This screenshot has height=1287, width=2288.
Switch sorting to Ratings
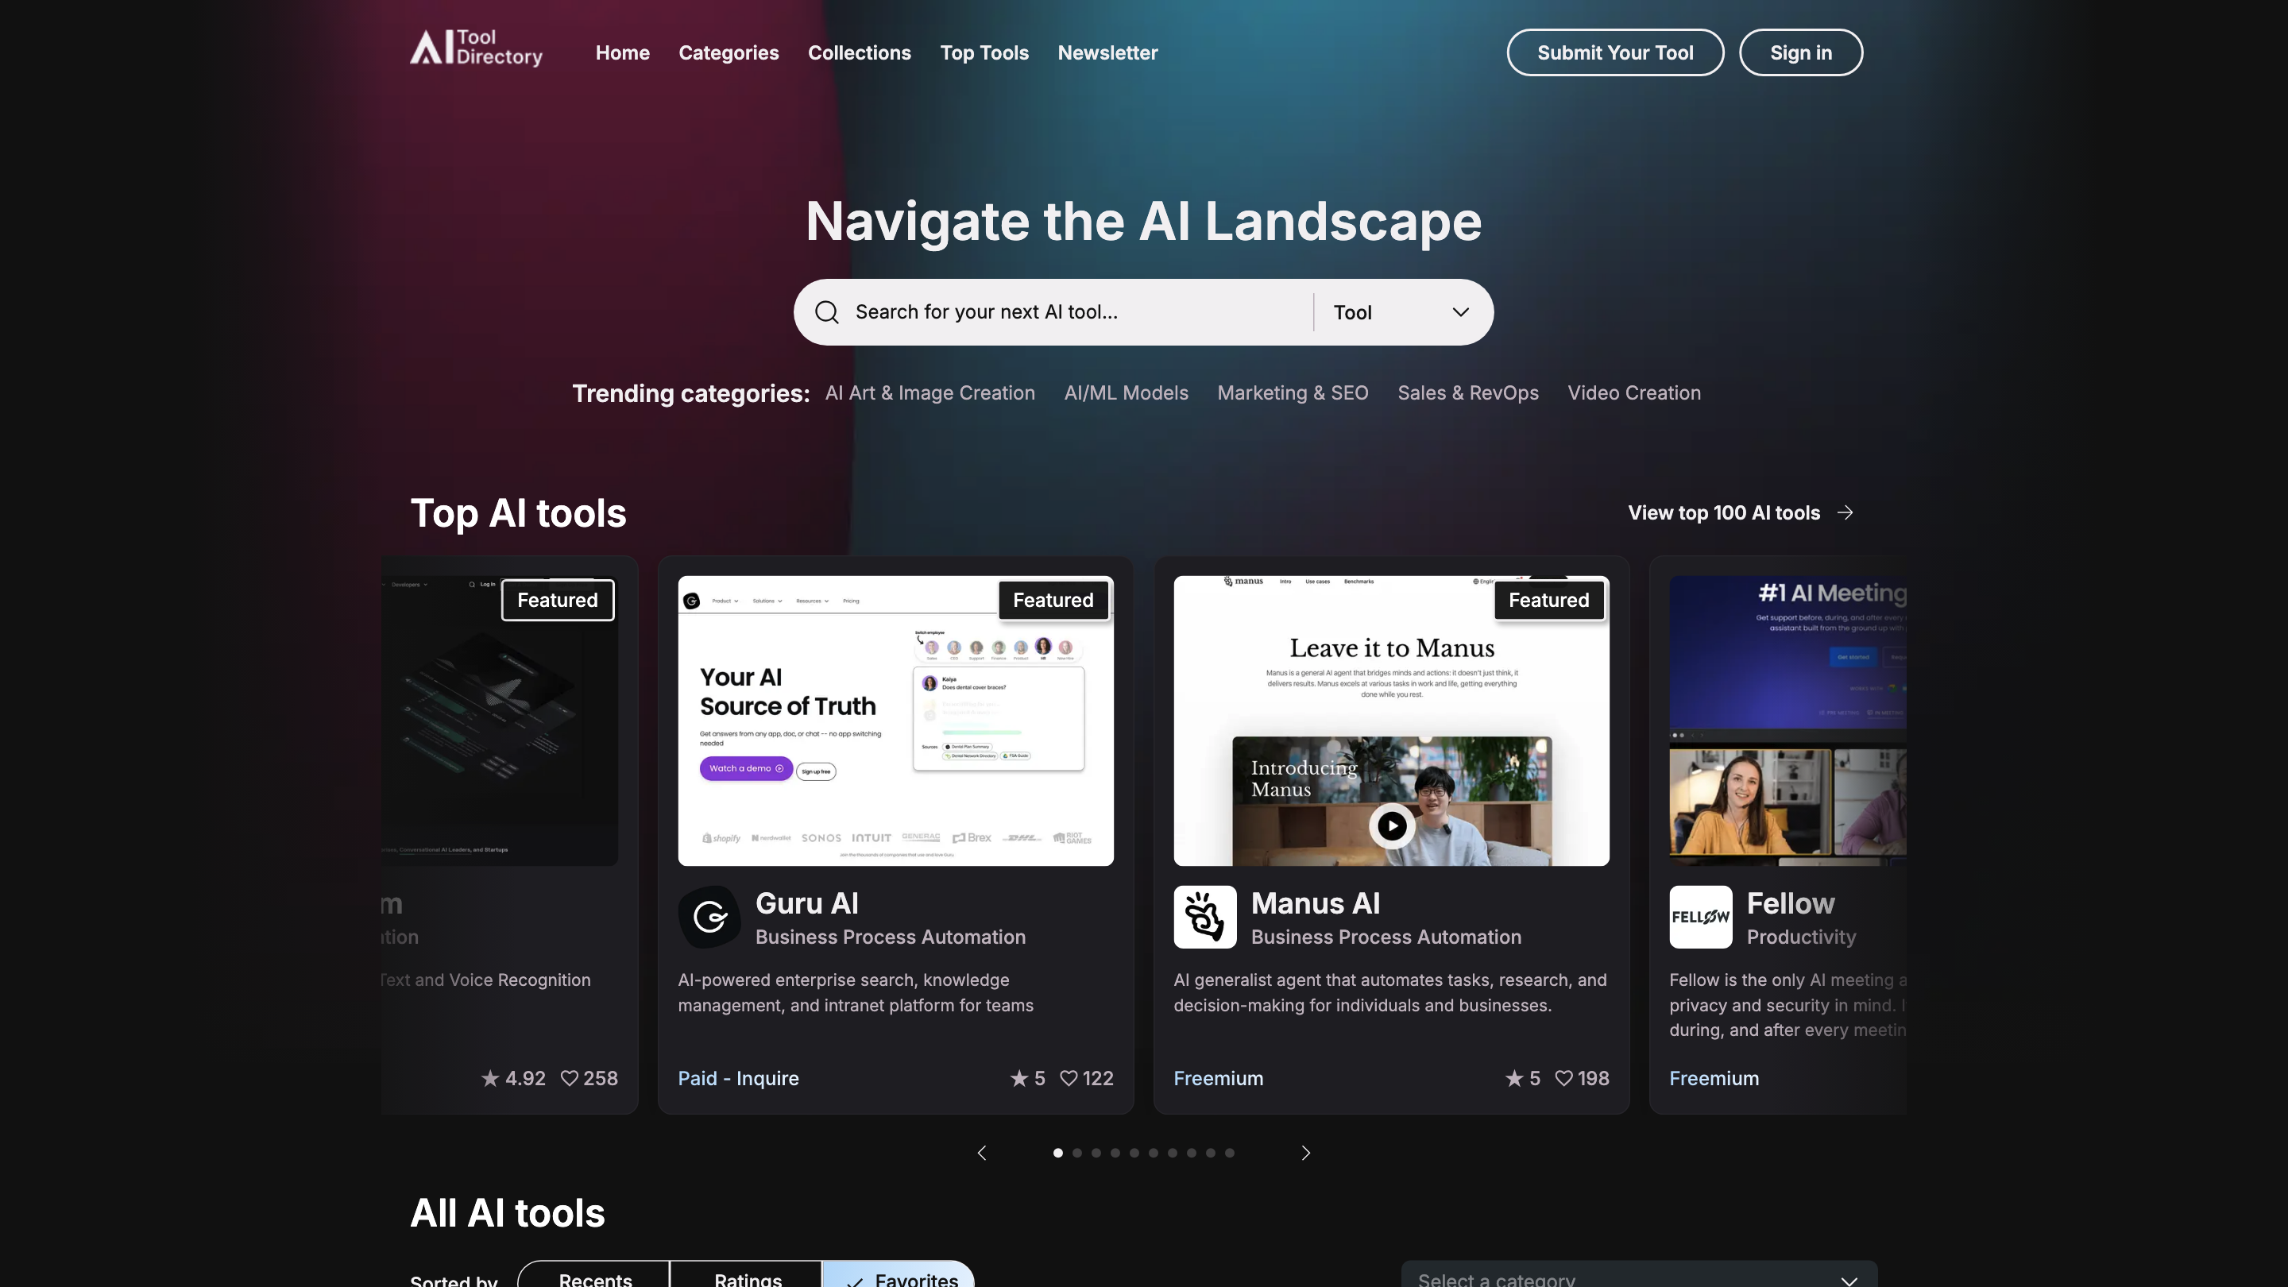(747, 1279)
